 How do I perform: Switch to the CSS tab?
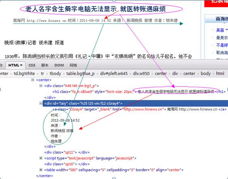32,65
